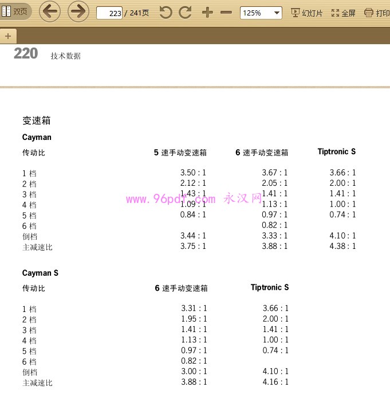Go to the previous page arrow

point(50,11)
